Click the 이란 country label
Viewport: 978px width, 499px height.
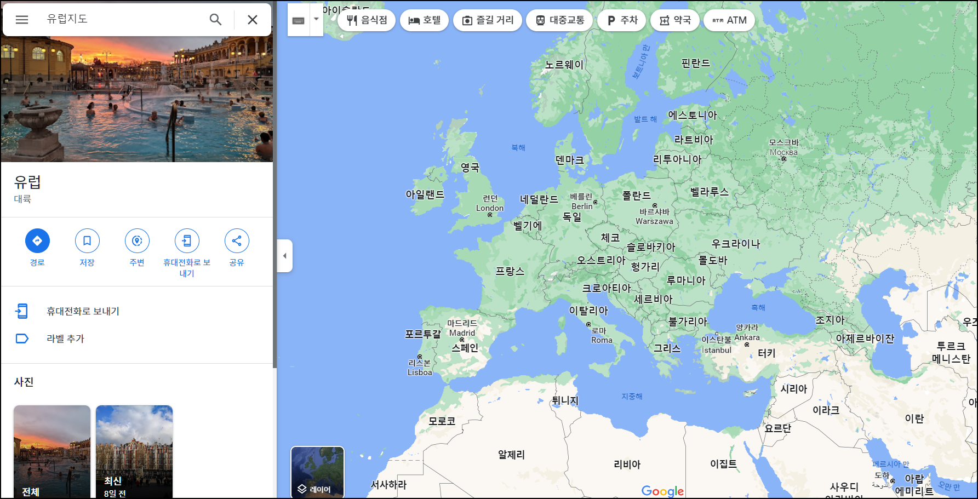914,418
